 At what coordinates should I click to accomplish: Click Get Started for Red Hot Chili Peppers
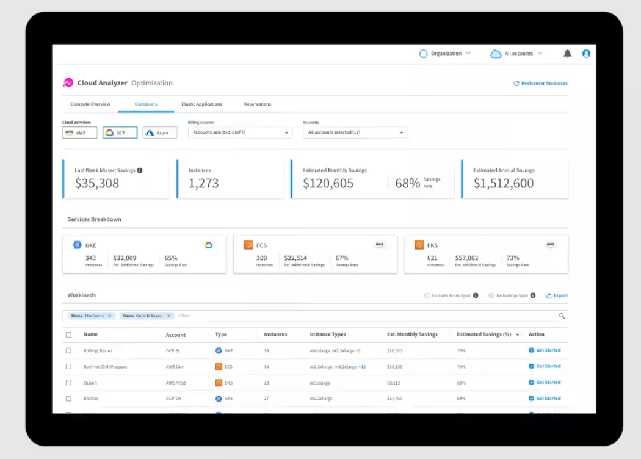tap(545, 366)
